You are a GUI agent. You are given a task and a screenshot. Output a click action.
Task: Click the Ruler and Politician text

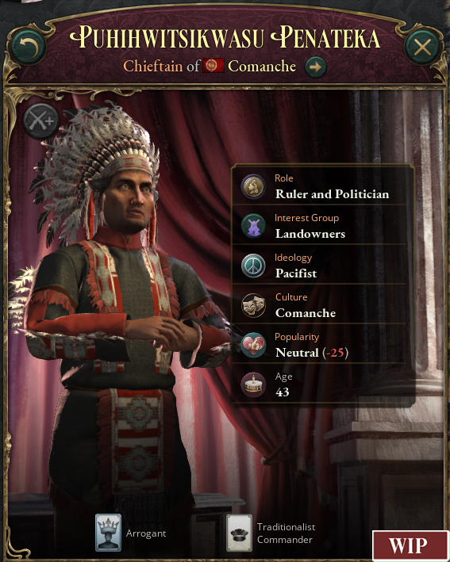tap(332, 194)
